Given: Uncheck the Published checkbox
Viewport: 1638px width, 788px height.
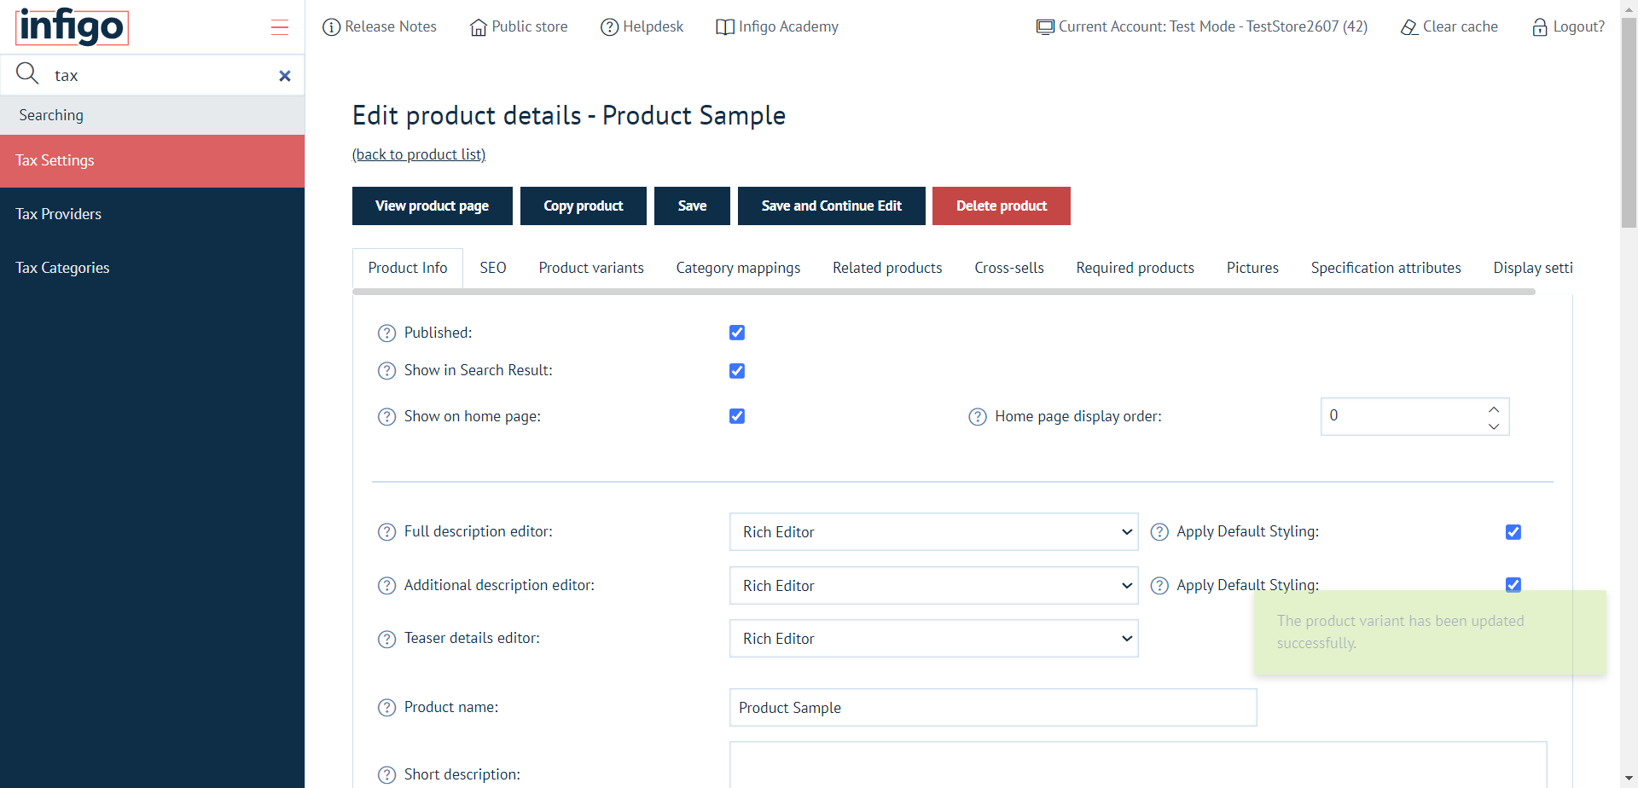Looking at the screenshot, I should [x=737, y=333].
